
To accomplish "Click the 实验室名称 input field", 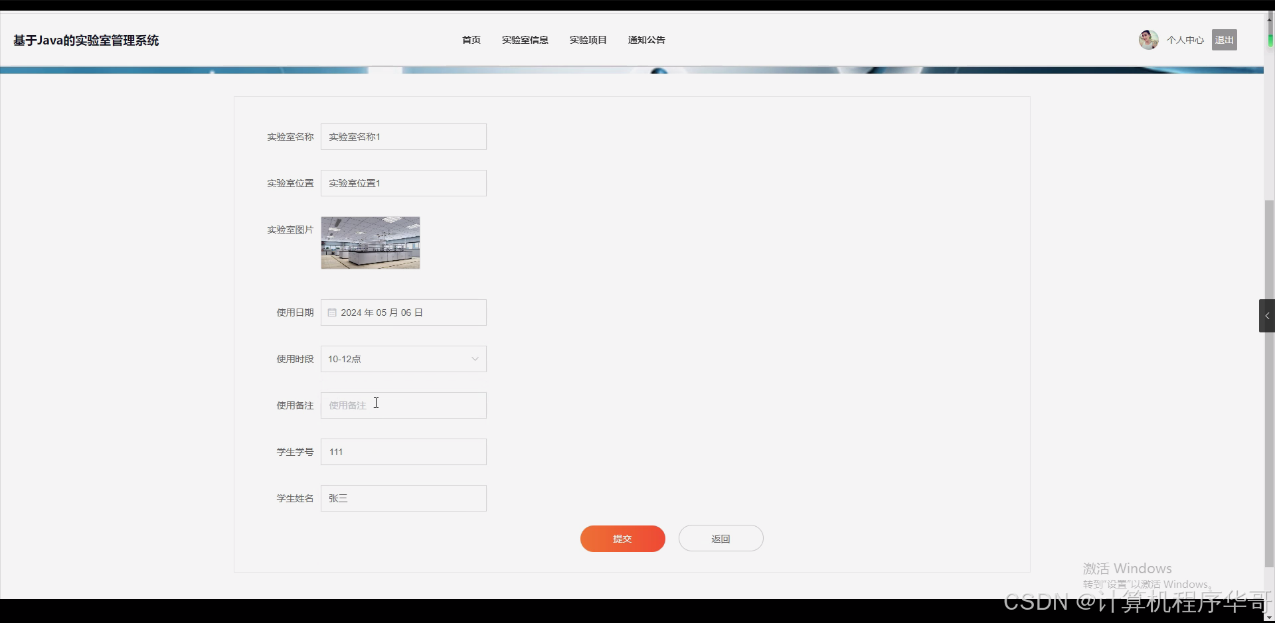I will click(x=403, y=137).
